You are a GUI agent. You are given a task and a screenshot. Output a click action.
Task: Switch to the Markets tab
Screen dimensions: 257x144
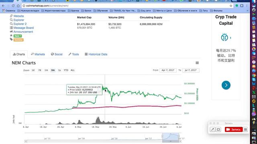tap(38, 54)
